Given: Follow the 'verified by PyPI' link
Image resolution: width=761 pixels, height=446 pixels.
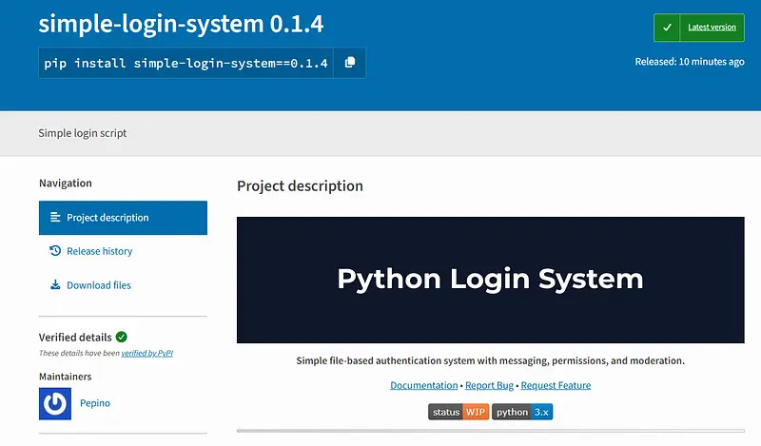Looking at the screenshot, I should click(147, 354).
